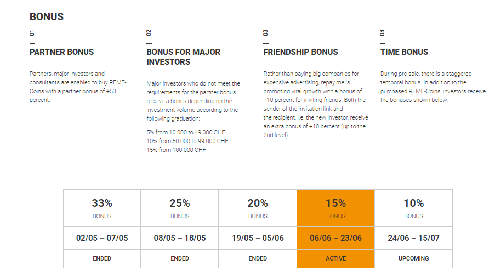Screen dimensions: 495x277
Task: Click the BONUS FOR MAJOR INVESTORS heading
Action: (183, 57)
